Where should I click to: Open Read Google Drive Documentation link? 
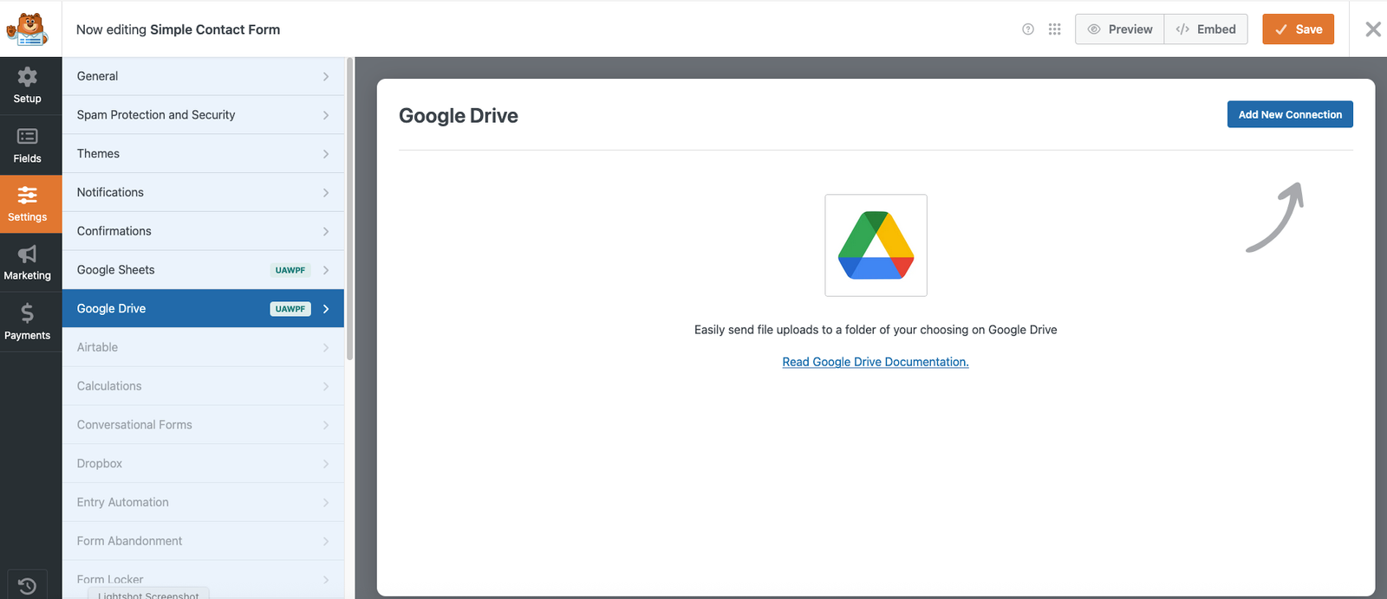(876, 362)
